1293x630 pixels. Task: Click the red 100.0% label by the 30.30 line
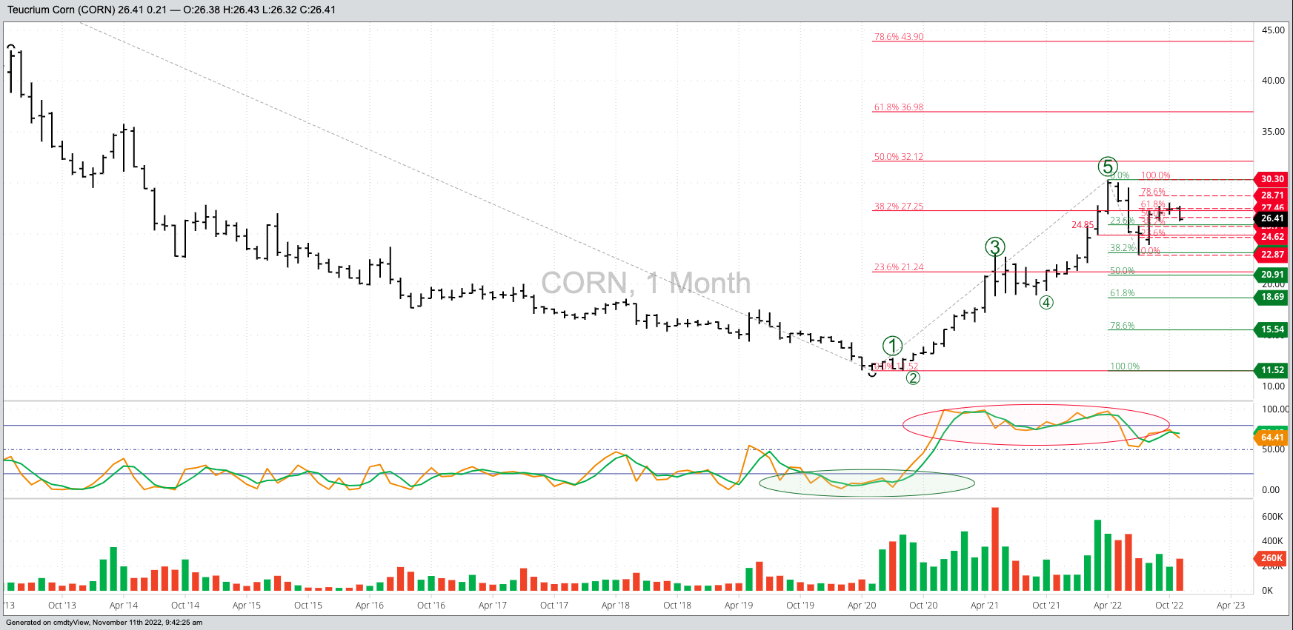point(1155,175)
